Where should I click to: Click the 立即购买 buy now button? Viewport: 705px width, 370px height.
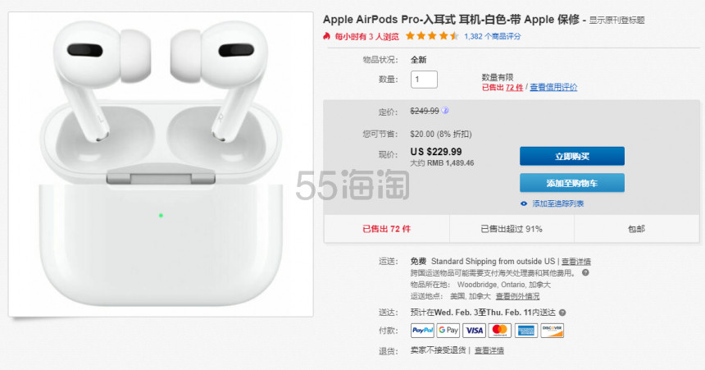[x=572, y=156]
